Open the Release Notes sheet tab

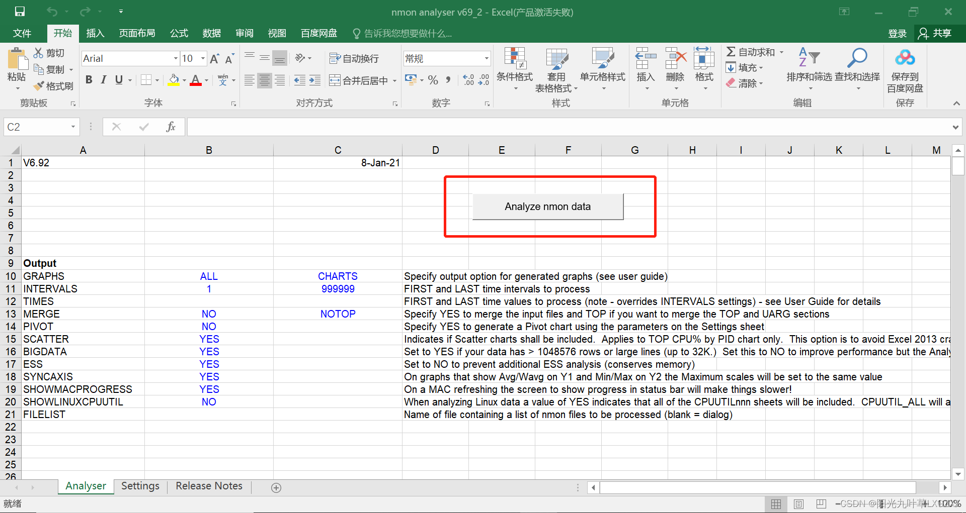(209, 486)
